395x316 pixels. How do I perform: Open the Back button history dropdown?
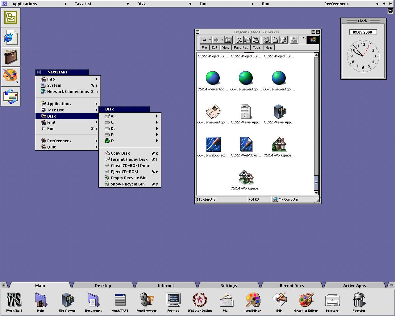210,40
